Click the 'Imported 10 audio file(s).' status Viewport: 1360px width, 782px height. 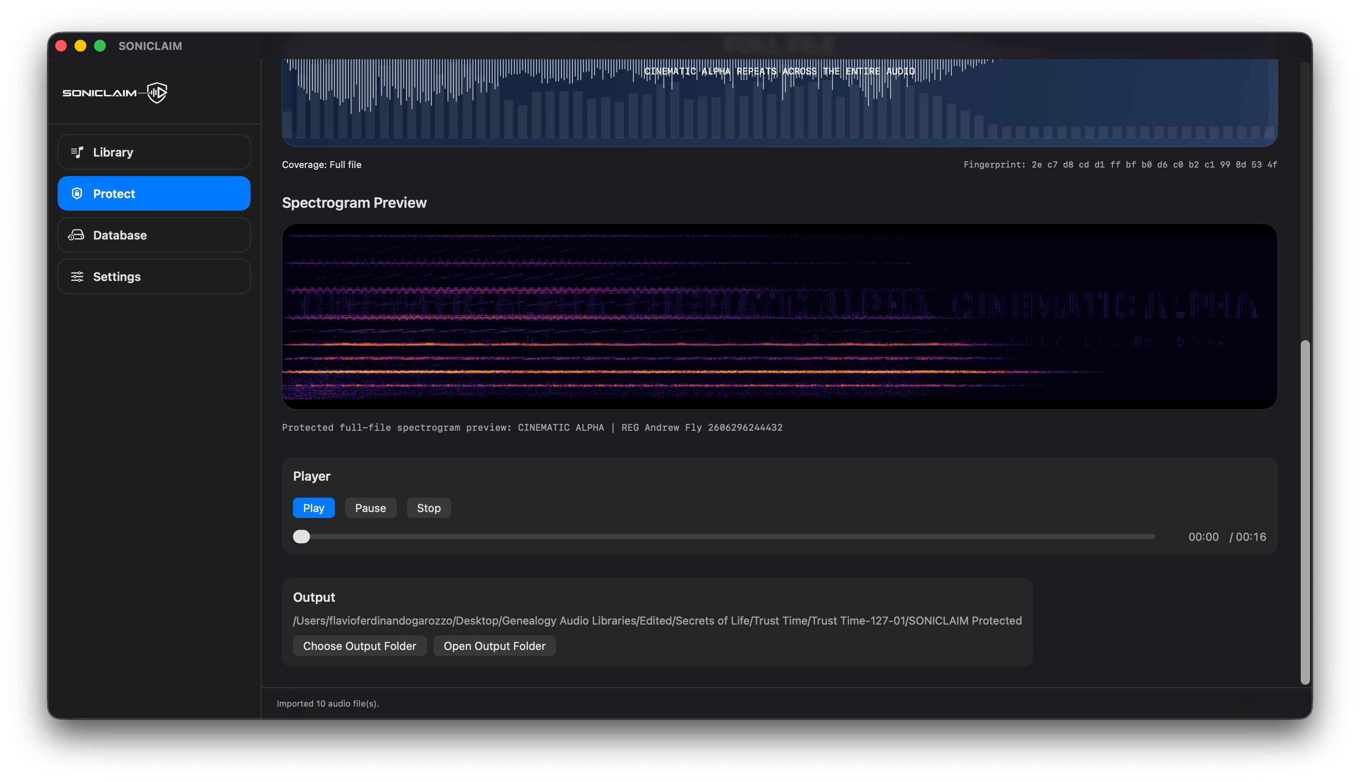point(328,704)
